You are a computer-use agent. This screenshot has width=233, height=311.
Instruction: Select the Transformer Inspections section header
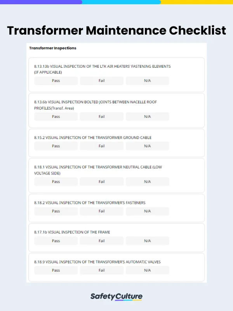point(52,48)
